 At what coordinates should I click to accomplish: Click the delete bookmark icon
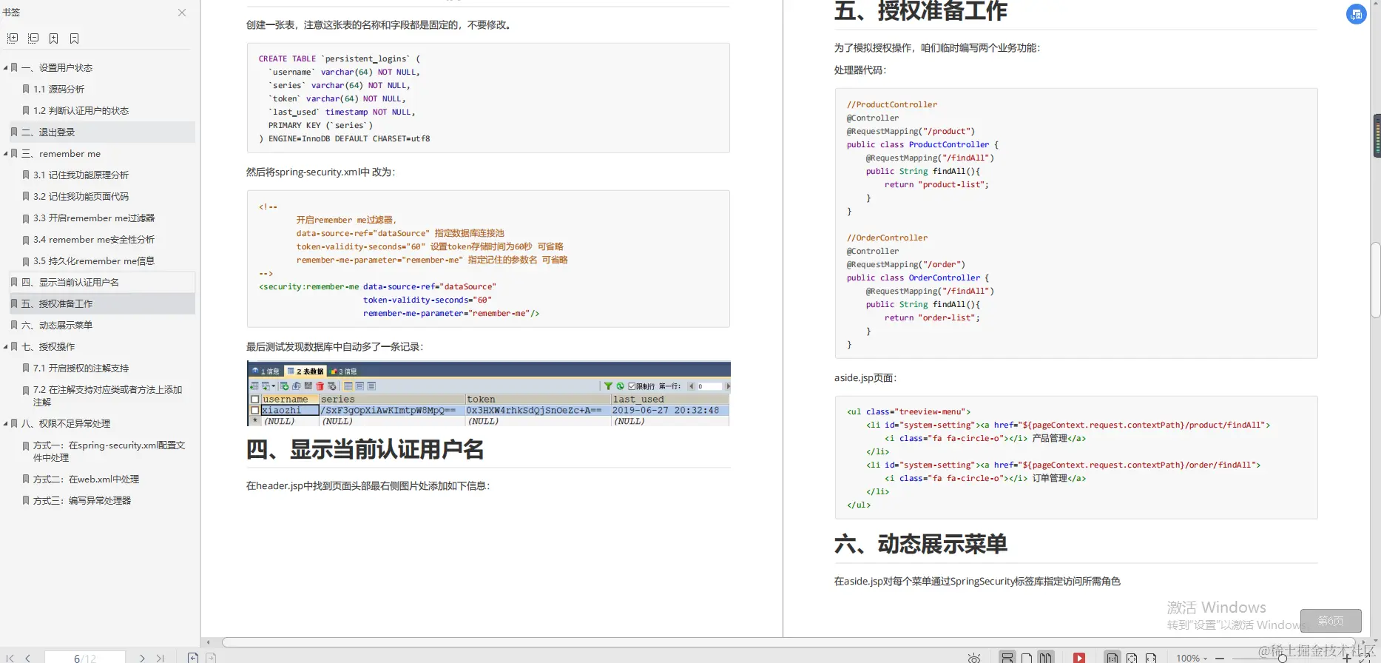click(75, 38)
